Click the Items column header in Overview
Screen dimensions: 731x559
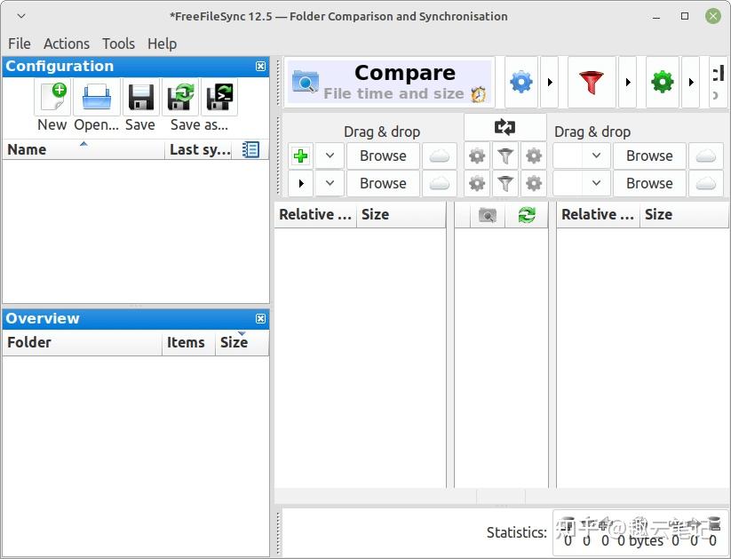(x=188, y=342)
